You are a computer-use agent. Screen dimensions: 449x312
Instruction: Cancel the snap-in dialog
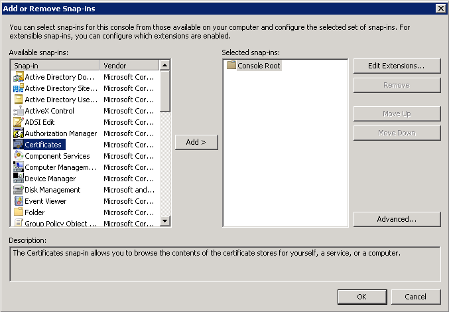point(415,297)
